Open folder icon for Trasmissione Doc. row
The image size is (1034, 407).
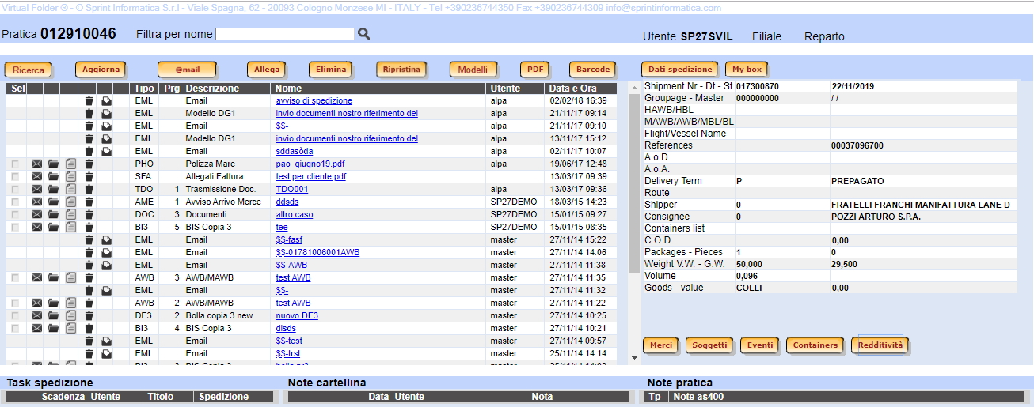(x=54, y=190)
